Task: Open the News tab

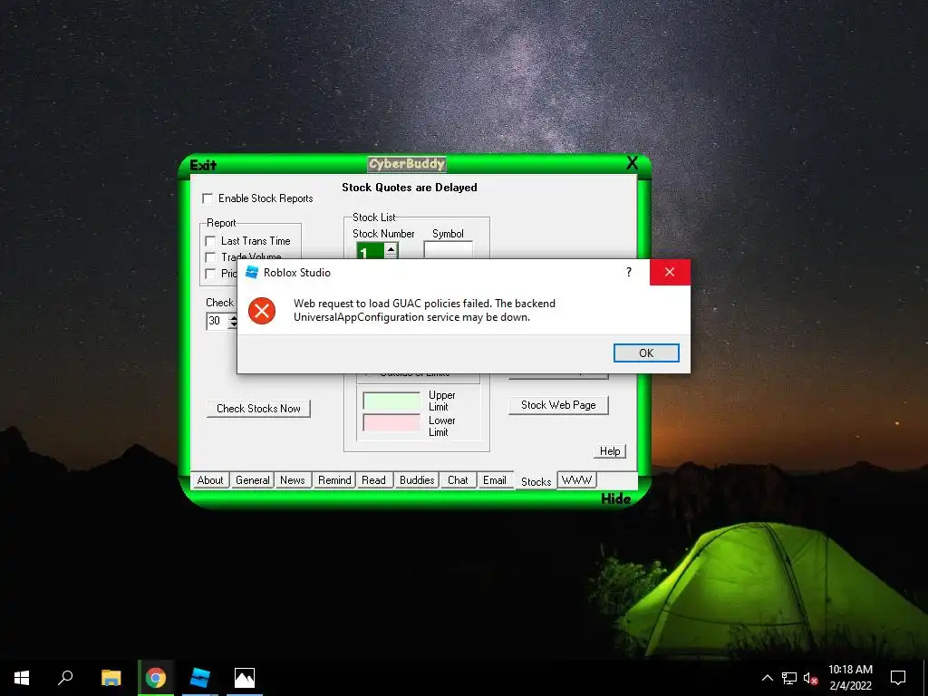Action: 293,480
